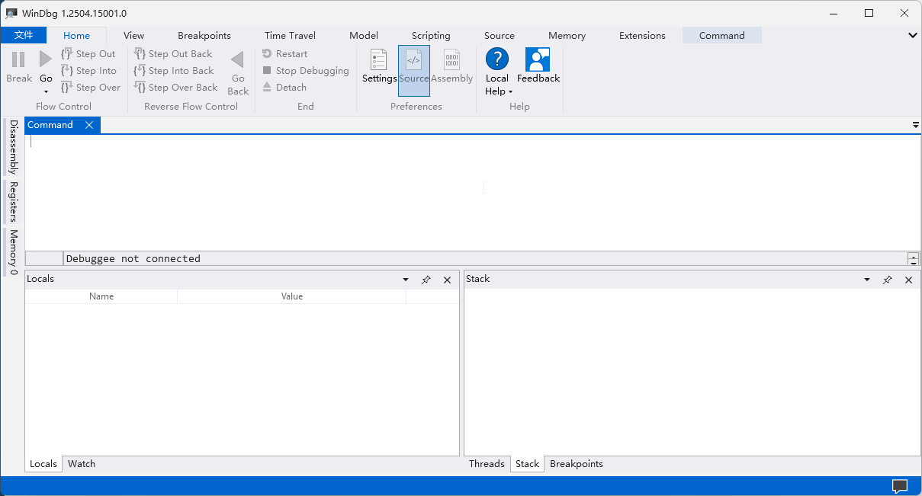The width and height of the screenshot is (922, 496).
Task: Open the Memory 0 side panel
Action: (x=13, y=252)
